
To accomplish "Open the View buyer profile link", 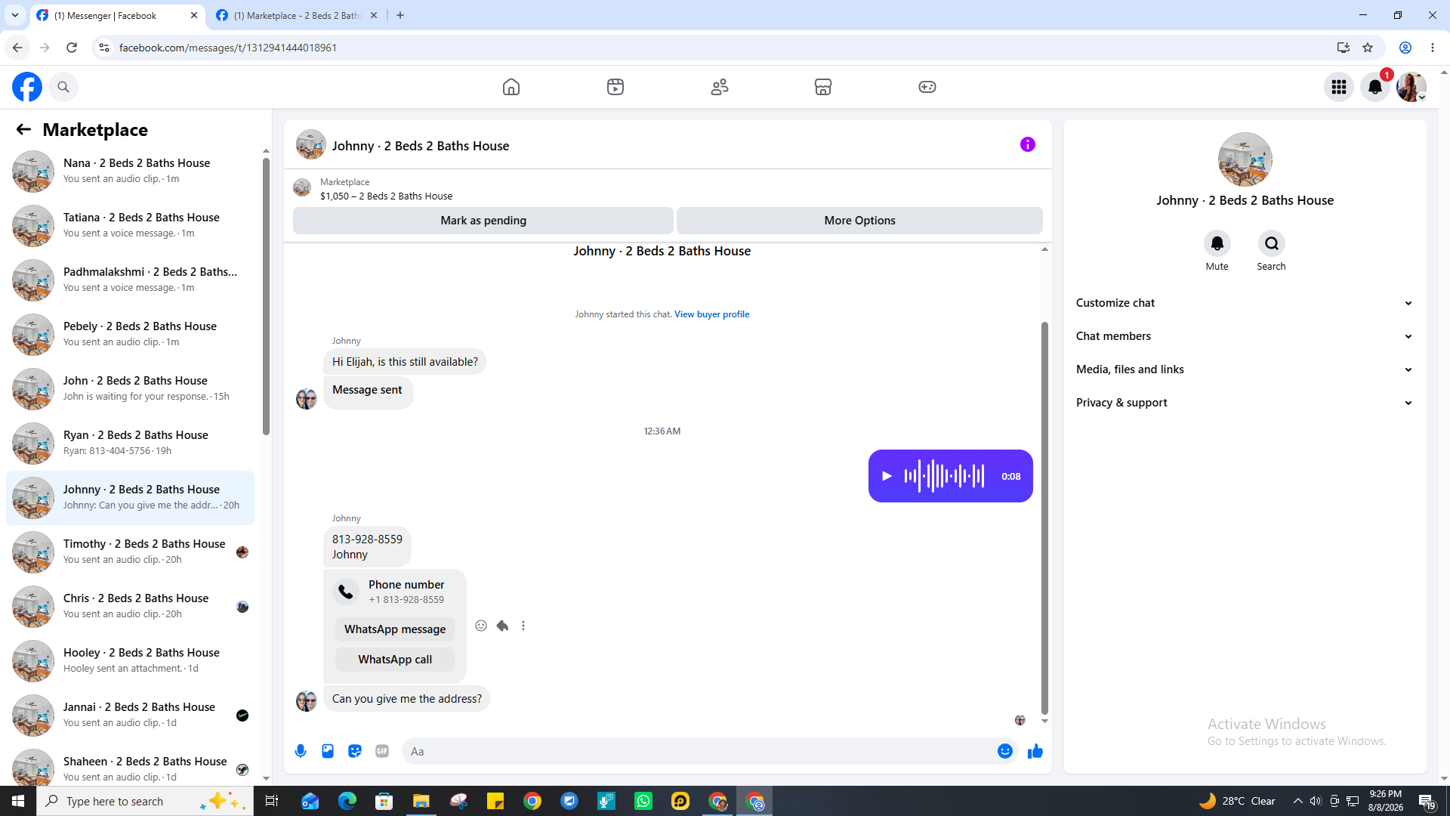I will (x=711, y=314).
